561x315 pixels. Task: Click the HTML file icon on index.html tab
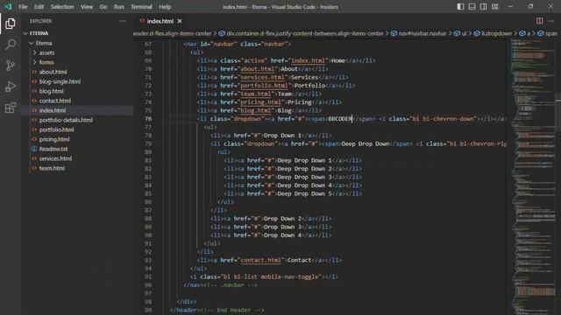click(142, 21)
